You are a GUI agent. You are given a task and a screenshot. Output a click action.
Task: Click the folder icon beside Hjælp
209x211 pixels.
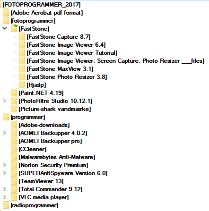(x=22, y=84)
